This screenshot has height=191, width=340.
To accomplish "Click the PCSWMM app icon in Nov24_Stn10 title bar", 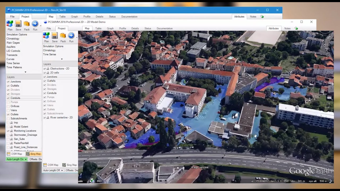I will pyautogui.click(x=9, y=10).
